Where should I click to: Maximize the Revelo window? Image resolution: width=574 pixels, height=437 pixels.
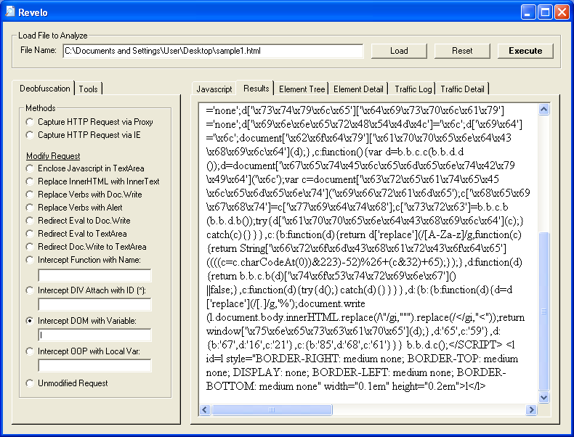544,12
